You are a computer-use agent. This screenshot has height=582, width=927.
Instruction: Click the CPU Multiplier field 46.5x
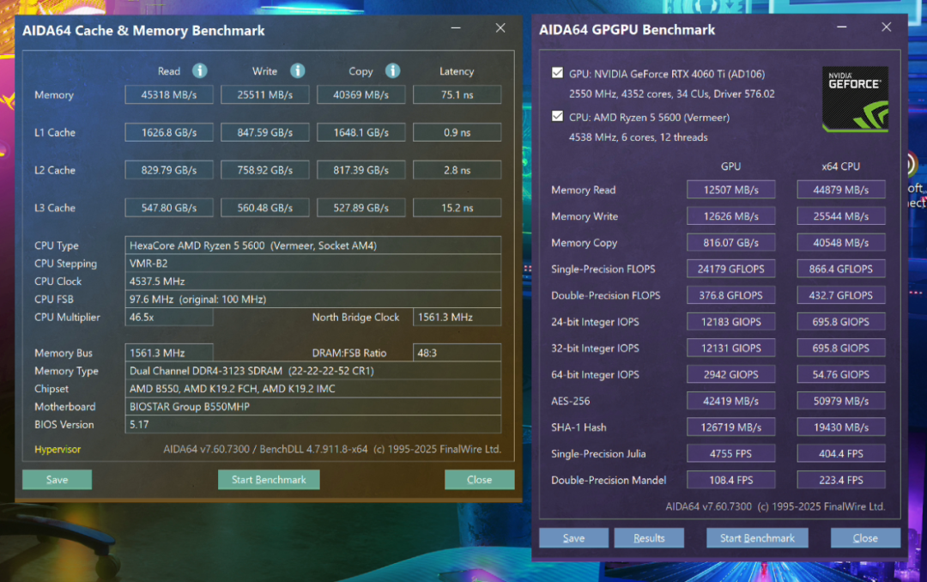(169, 317)
